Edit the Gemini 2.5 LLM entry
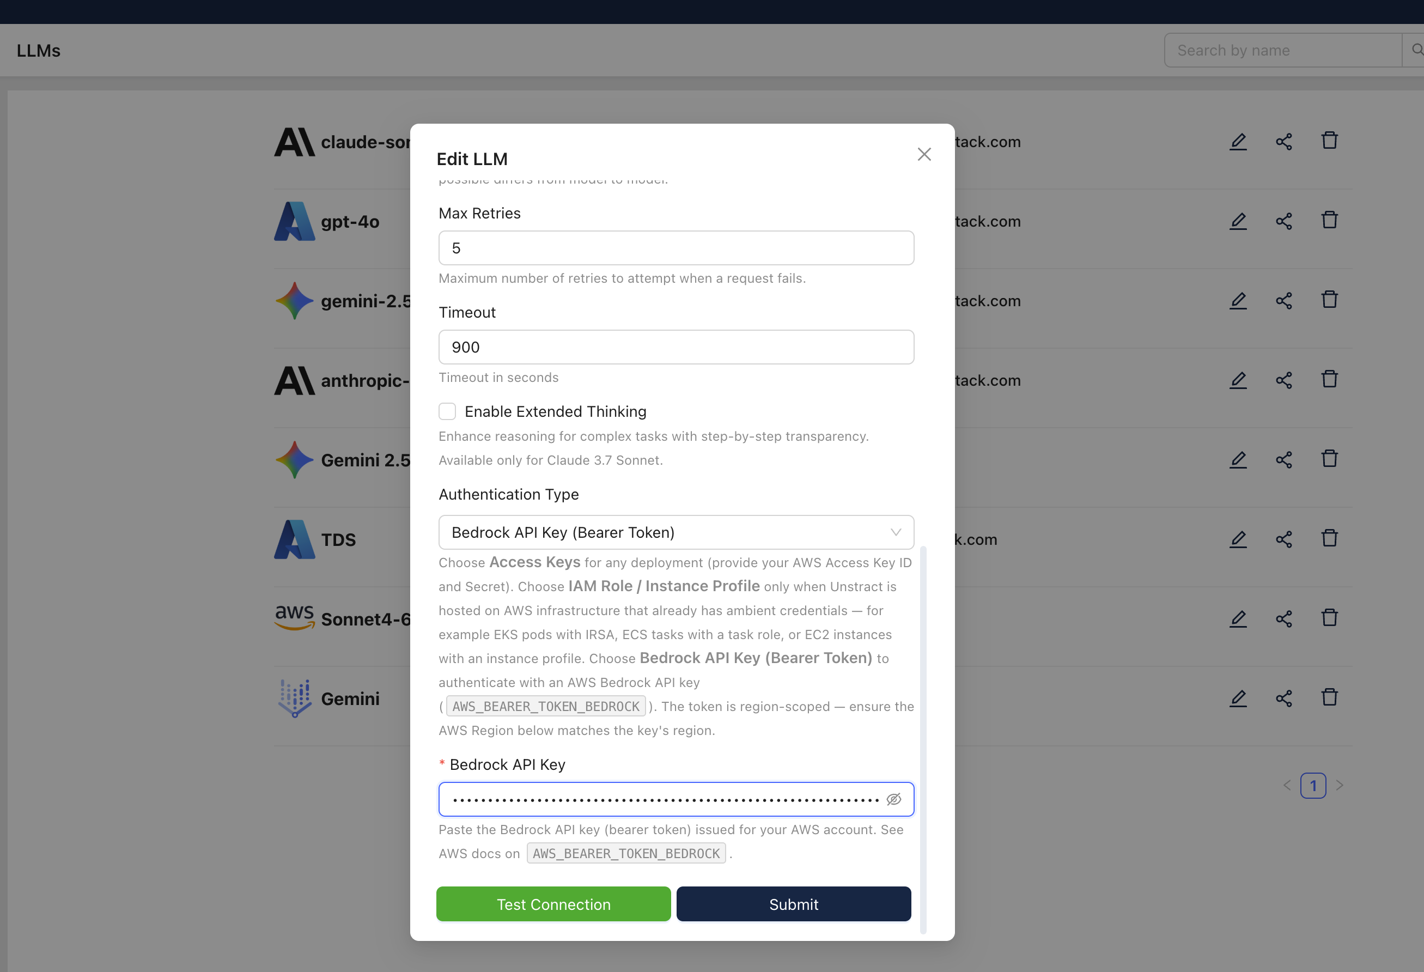This screenshot has width=1424, height=972. 1238,460
